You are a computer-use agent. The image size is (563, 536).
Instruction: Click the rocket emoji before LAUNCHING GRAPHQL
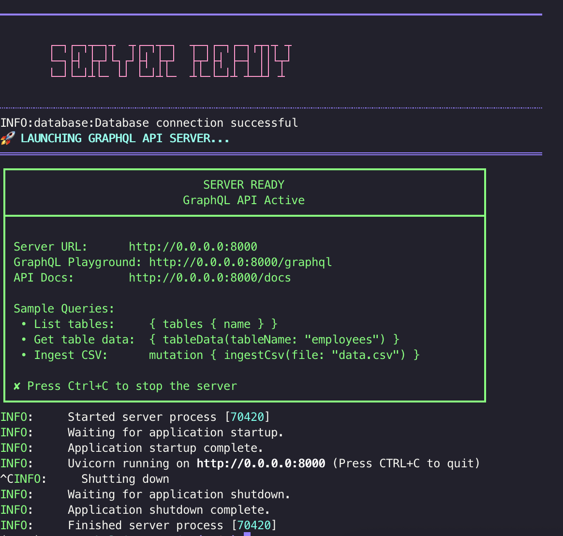[x=8, y=138]
